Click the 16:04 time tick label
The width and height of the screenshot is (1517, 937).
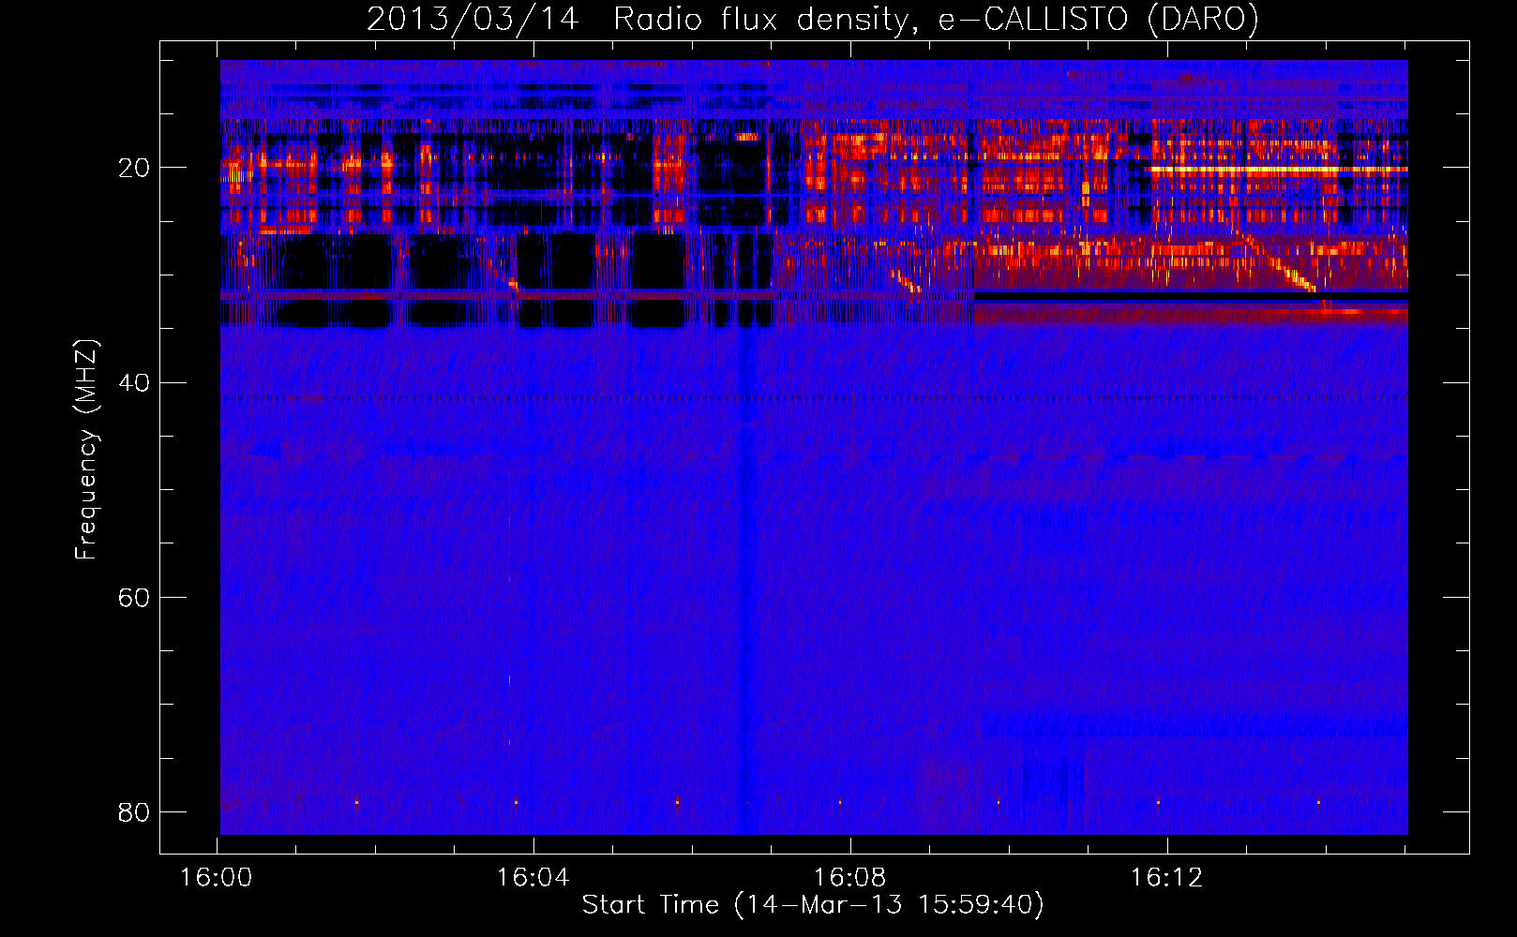point(533,878)
